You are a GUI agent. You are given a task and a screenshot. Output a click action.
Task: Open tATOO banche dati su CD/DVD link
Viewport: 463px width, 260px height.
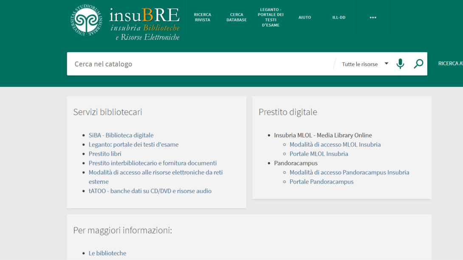tap(150, 191)
